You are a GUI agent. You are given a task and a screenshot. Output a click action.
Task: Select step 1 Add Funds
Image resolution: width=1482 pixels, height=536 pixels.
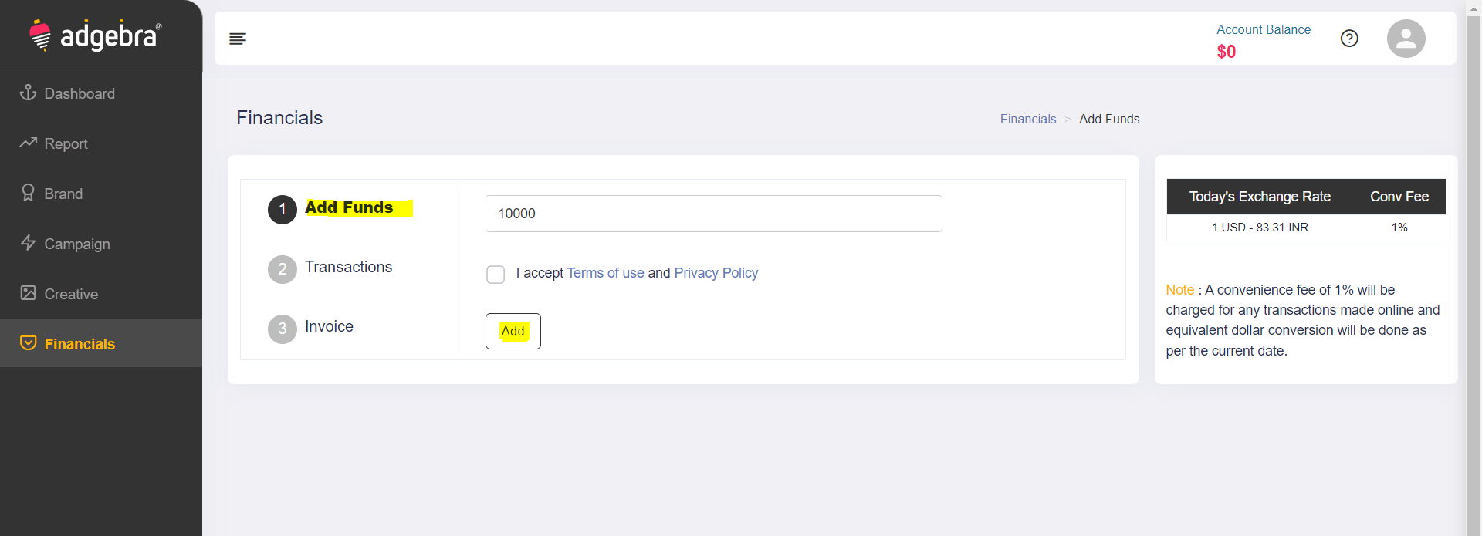click(349, 208)
